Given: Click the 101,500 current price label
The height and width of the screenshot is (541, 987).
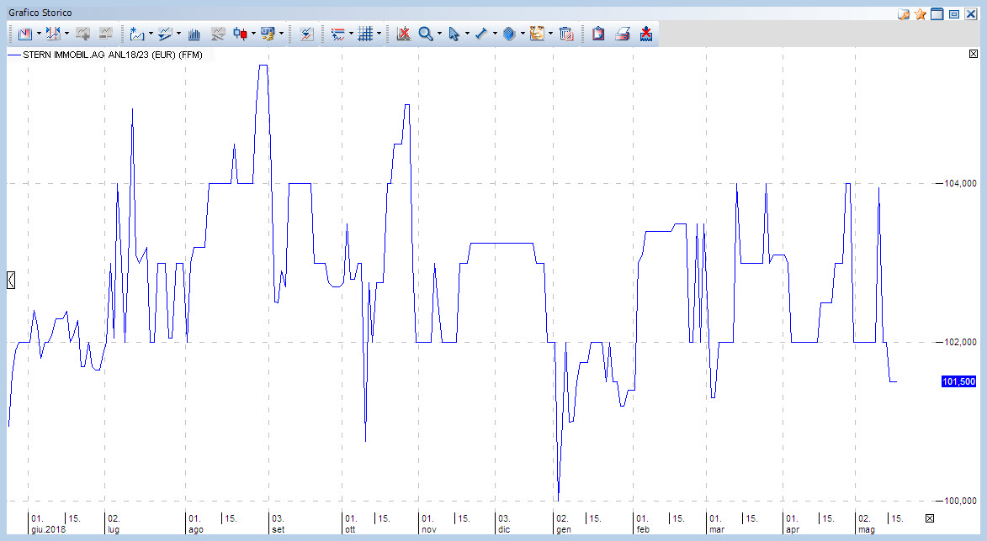Looking at the screenshot, I should click(x=958, y=381).
